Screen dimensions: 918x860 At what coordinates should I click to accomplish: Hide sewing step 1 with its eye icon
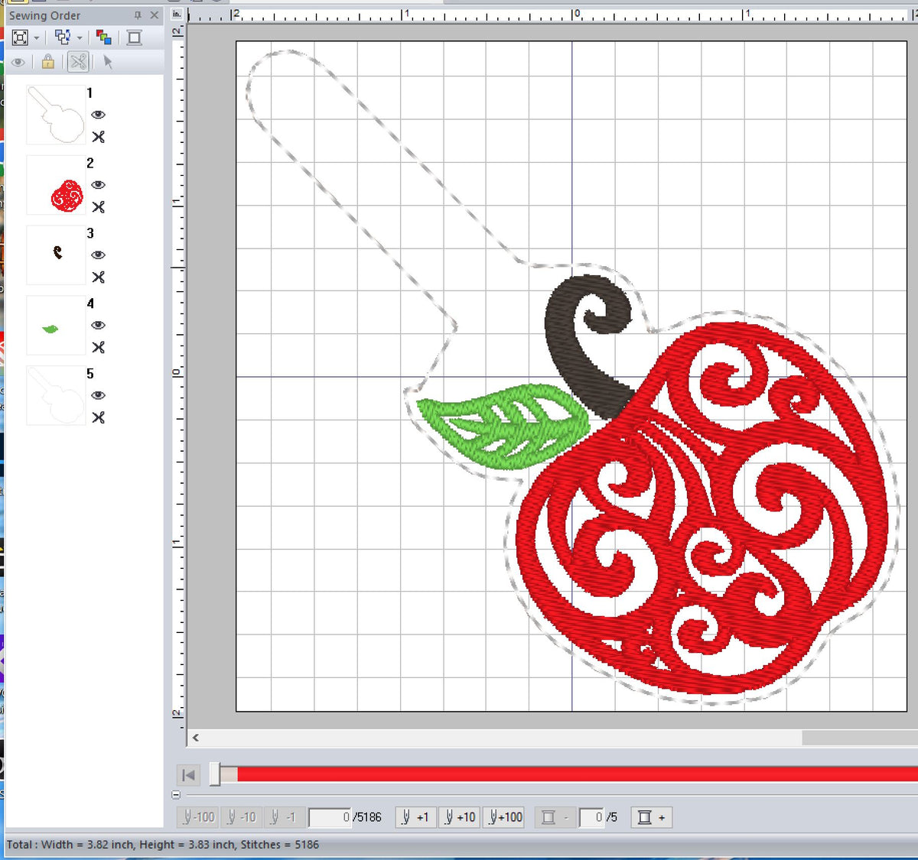98,115
